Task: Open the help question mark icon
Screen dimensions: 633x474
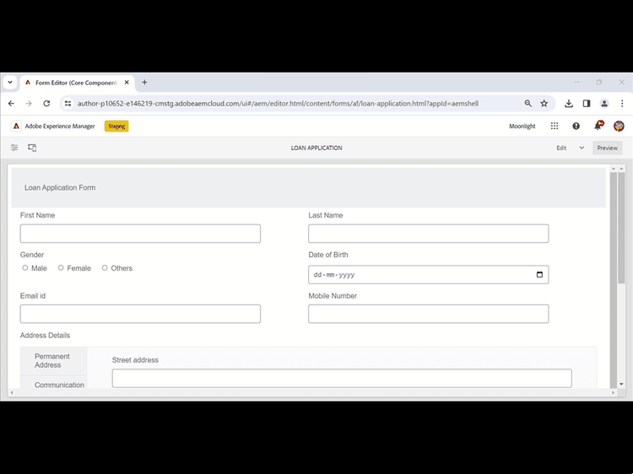Action: [x=576, y=127]
